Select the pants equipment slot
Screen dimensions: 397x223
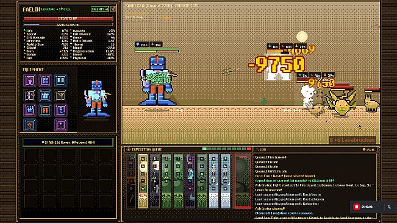61,80
